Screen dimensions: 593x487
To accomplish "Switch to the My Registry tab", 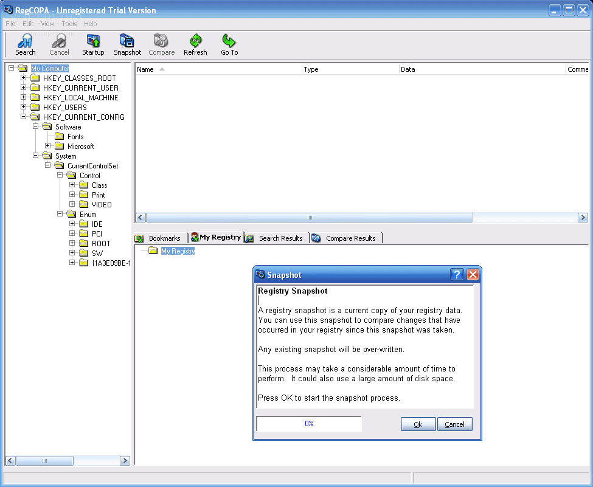I will (217, 237).
